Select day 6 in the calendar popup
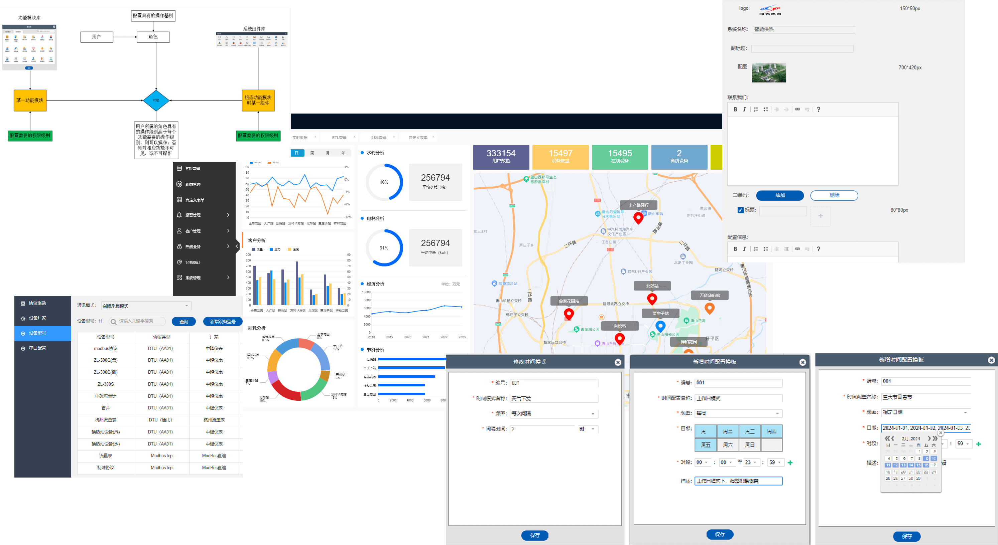Image resolution: width=998 pixels, height=545 pixels. (903, 458)
